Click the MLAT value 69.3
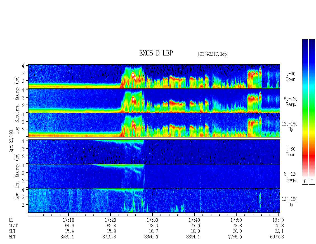The width and height of the screenshot is (316, 244). coord(111,226)
